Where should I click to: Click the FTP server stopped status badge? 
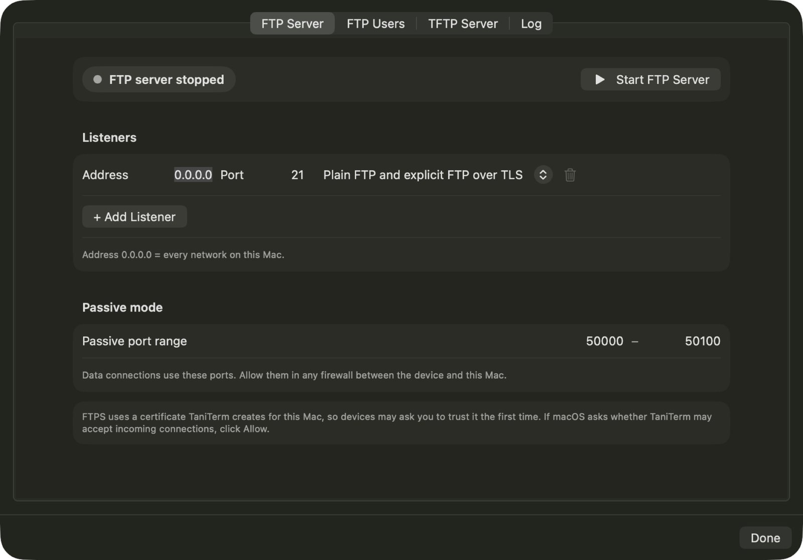pyautogui.click(x=159, y=79)
